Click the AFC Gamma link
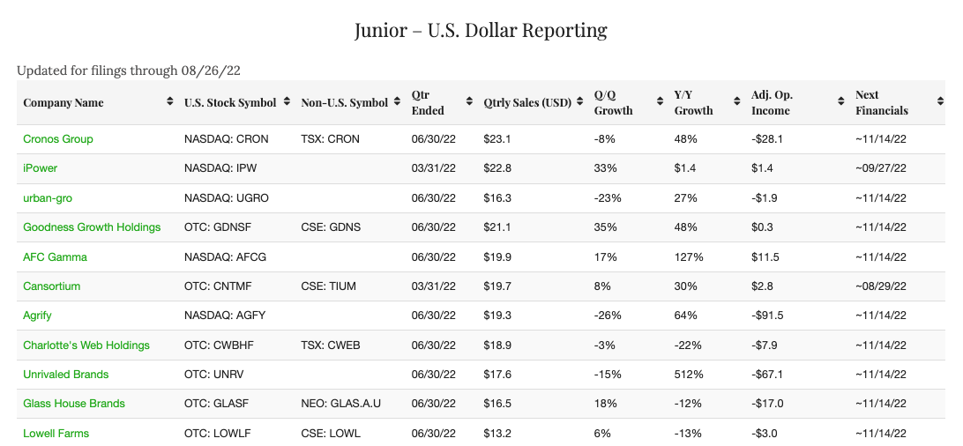The height and width of the screenshot is (446, 963). pyautogui.click(x=55, y=257)
